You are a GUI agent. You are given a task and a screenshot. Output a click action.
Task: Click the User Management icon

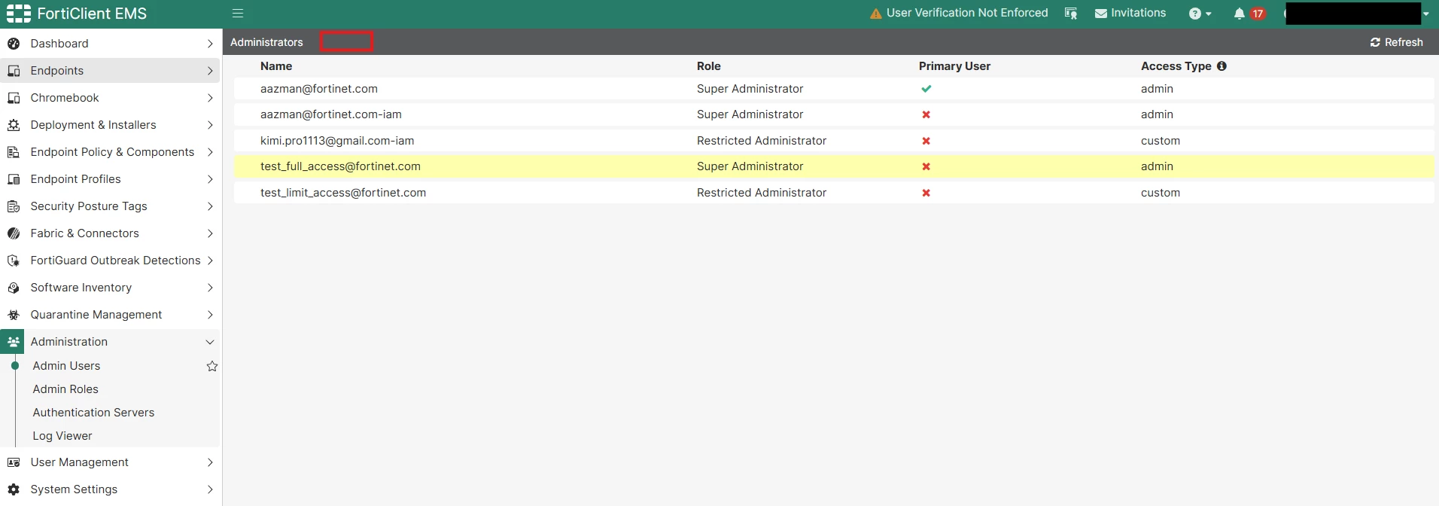click(x=14, y=462)
